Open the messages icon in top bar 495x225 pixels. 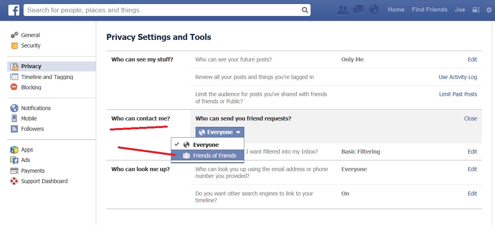[358, 10]
